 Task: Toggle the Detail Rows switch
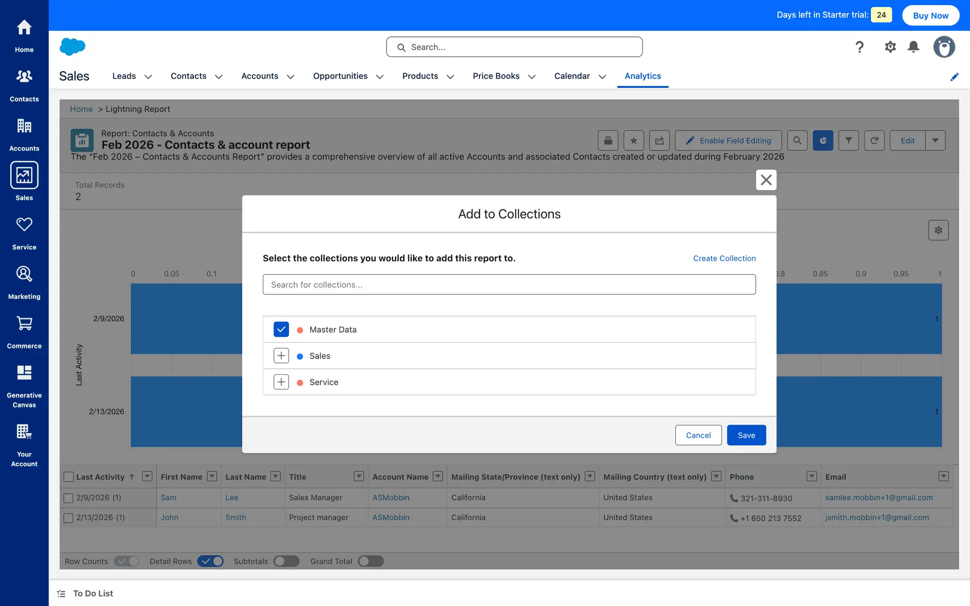210,561
